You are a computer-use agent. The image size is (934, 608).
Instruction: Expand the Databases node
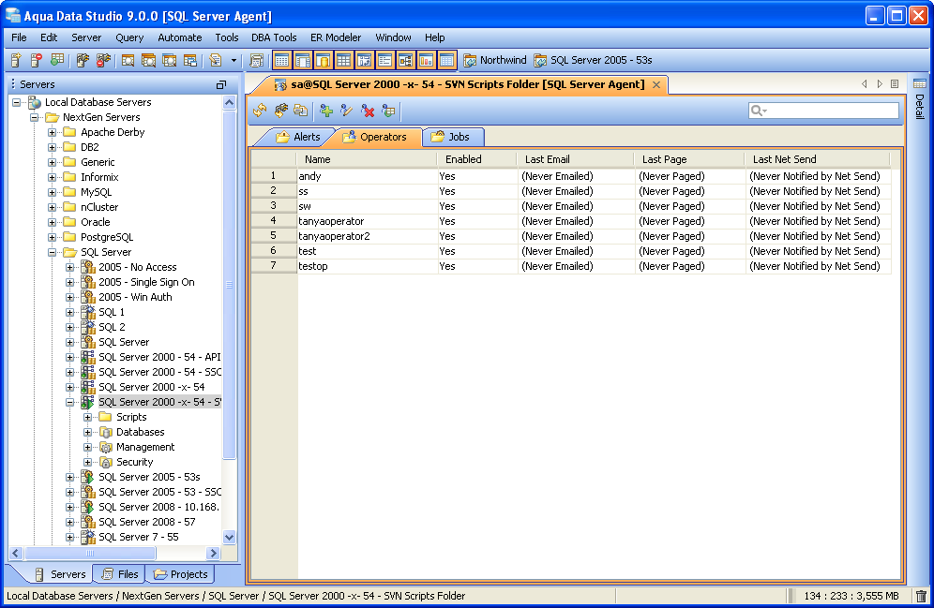tap(87, 432)
